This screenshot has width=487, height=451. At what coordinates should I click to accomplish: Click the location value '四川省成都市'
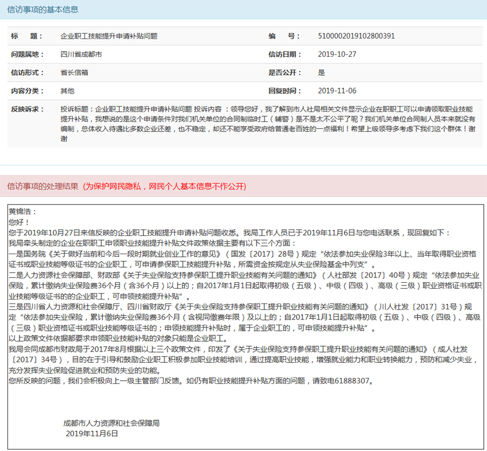(81, 55)
